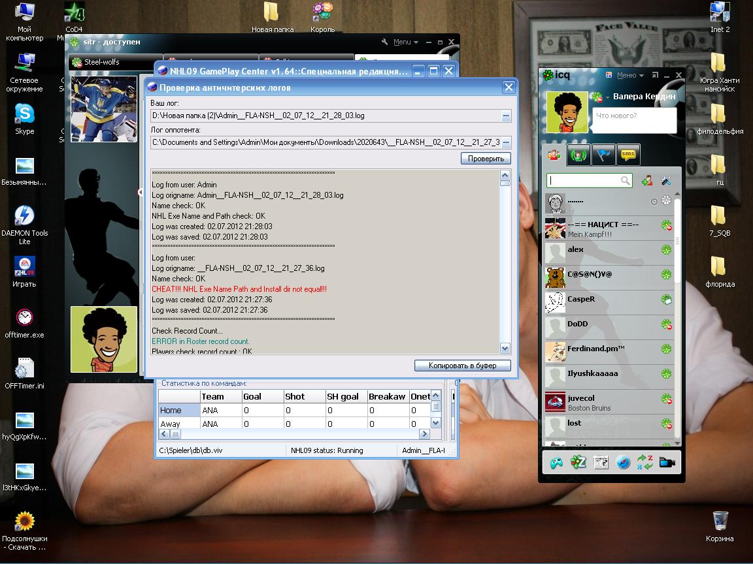Screen dimensions: 753x564
Task: Open OFFTimer.ini desktop file
Action: [x=24, y=373]
